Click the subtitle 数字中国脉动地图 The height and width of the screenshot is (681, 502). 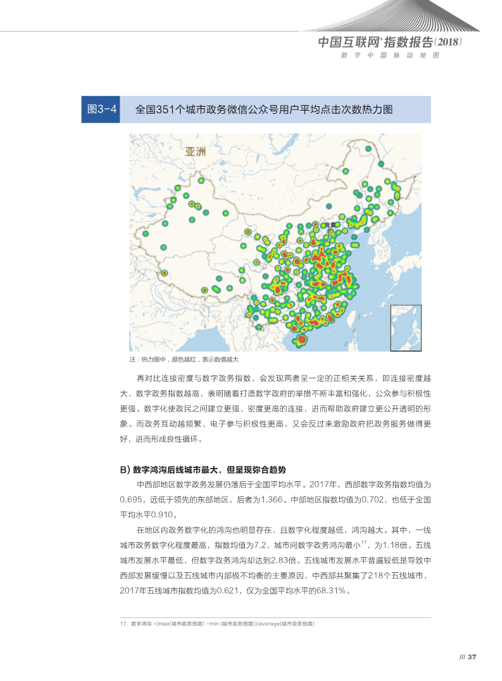(x=389, y=56)
